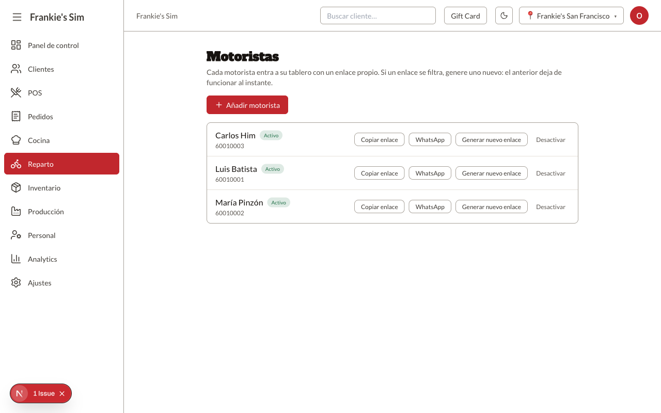Click the name Luis Batista
The image size is (661, 413).
pyautogui.click(x=236, y=169)
